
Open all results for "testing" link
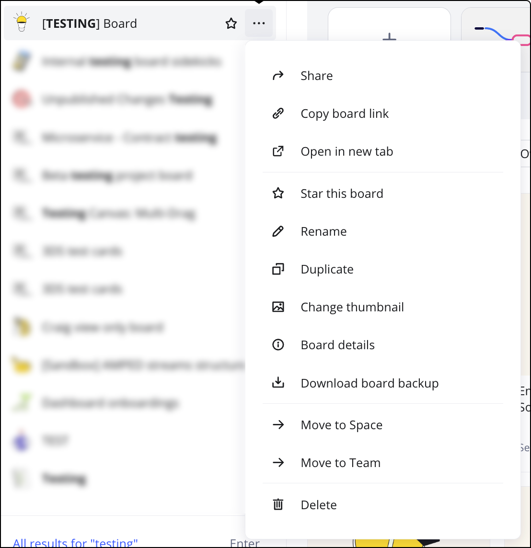(x=74, y=542)
